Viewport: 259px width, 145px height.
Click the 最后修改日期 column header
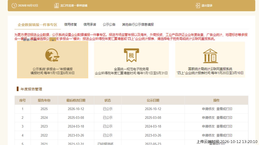tap(76, 100)
